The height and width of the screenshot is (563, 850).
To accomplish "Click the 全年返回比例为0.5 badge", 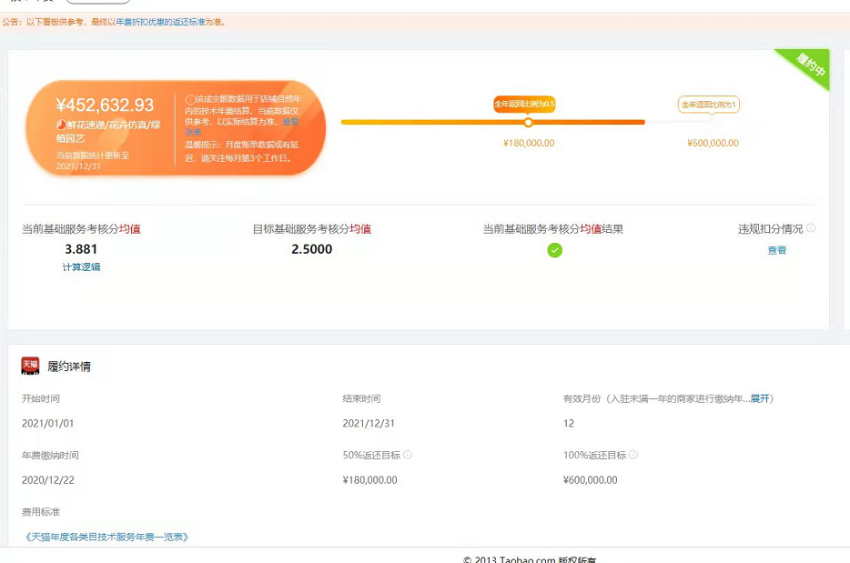I will click(x=524, y=104).
